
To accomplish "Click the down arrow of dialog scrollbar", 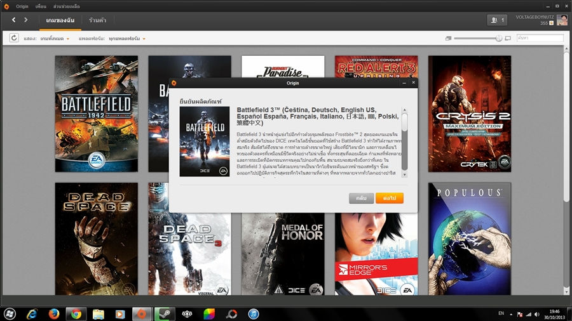I will pyautogui.click(x=405, y=174).
